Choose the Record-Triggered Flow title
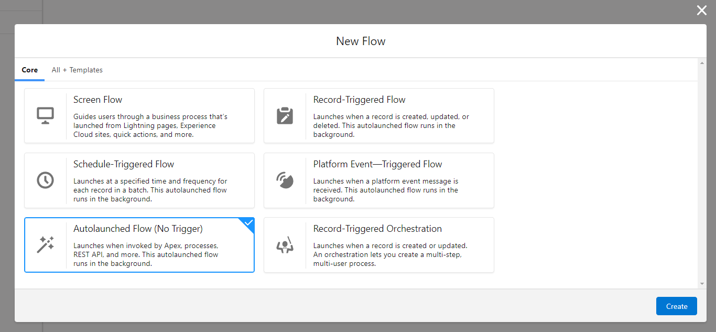The image size is (716, 332). [360, 100]
